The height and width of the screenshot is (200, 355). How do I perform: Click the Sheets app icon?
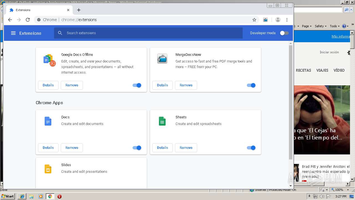(x=162, y=121)
